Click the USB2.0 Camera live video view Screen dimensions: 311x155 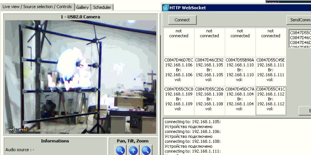pyautogui.click(x=80, y=77)
